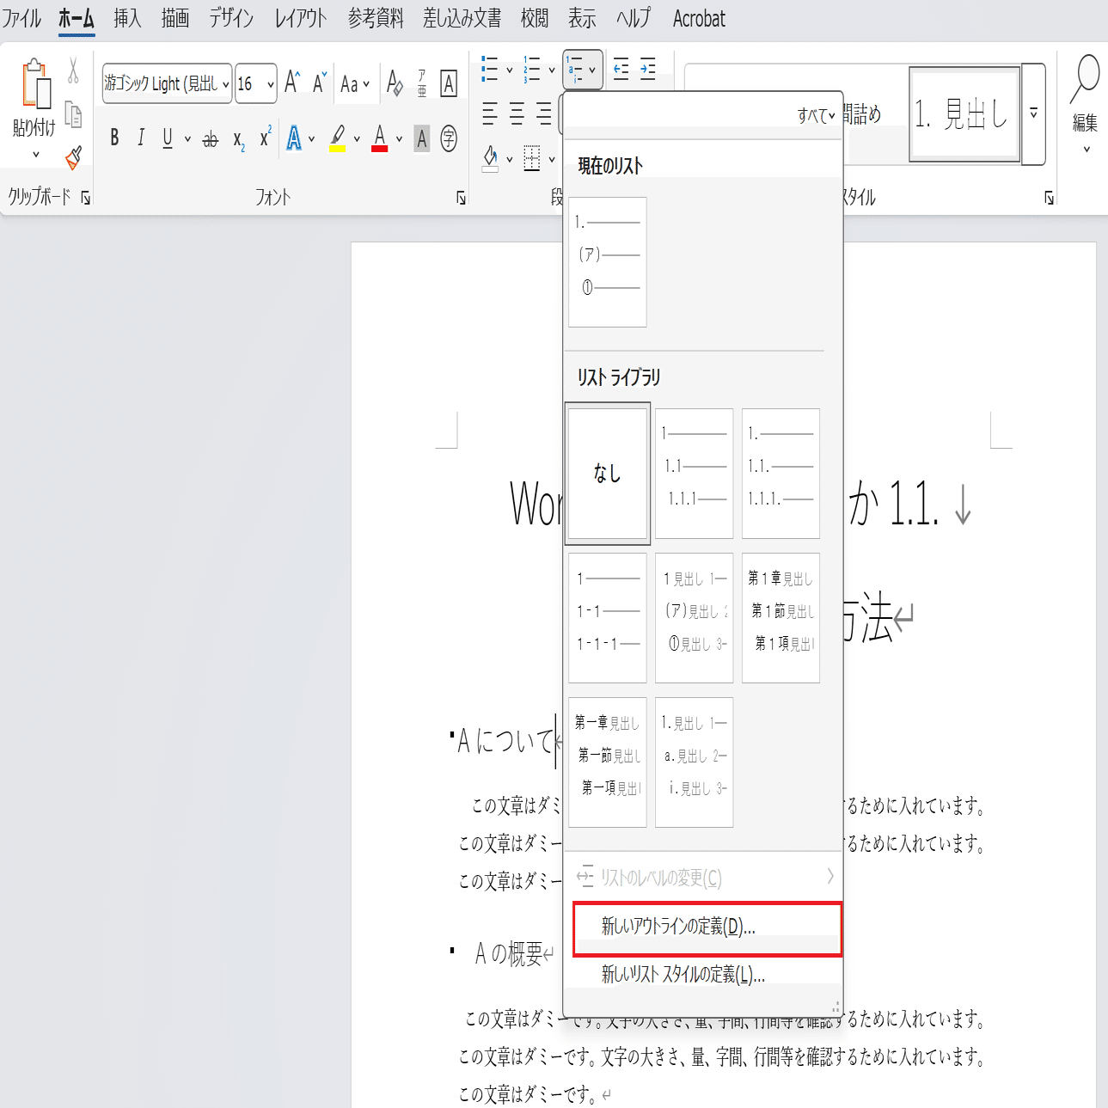This screenshot has width=1108, height=1108.
Task: Toggle bold formatting
Action: [x=113, y=138]
